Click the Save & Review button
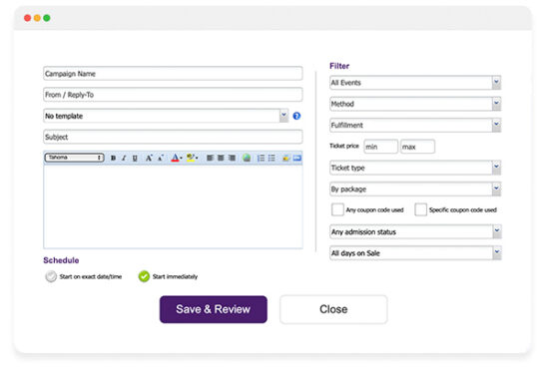The height and width of the screenshot is (386, 549). click(x=214, y=309)
